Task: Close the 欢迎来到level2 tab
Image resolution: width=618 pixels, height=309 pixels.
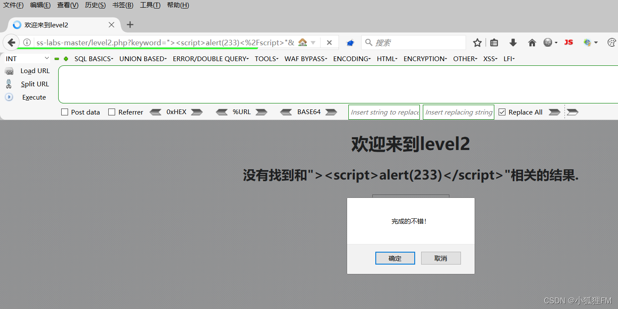Action: click(x=111, y=25)
